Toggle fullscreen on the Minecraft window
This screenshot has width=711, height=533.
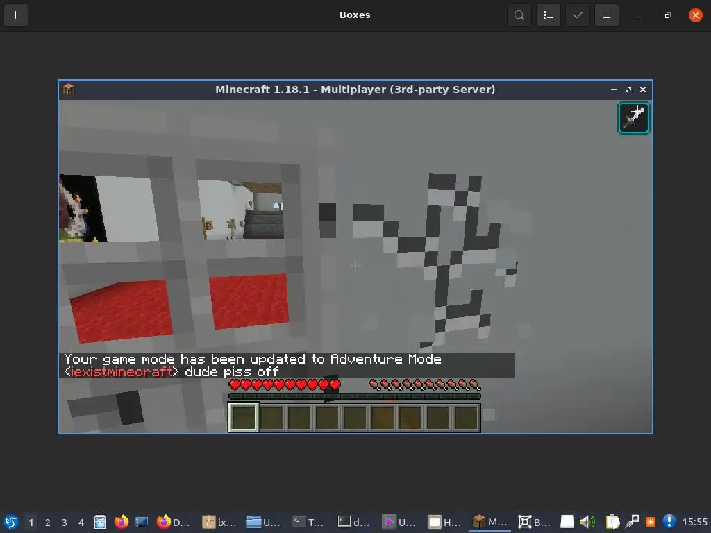coord(628,90)
